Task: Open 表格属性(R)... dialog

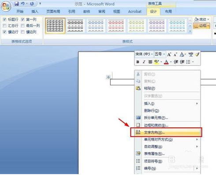Action: [168, 154]
